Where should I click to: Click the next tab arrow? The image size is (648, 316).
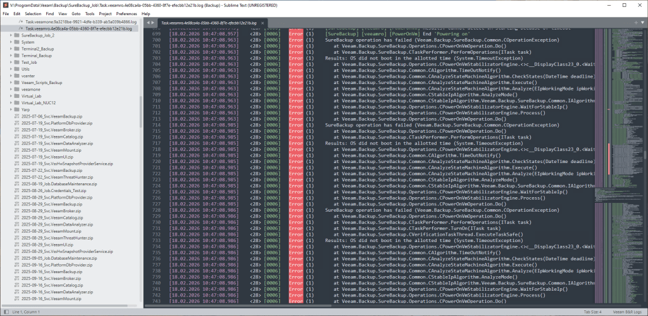pyautogui.click(x=154, y=22)
